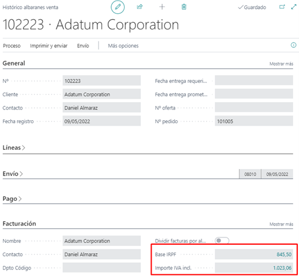Expand the Envío section
This screenshot has width=299, height=276.
pos(13,174)
